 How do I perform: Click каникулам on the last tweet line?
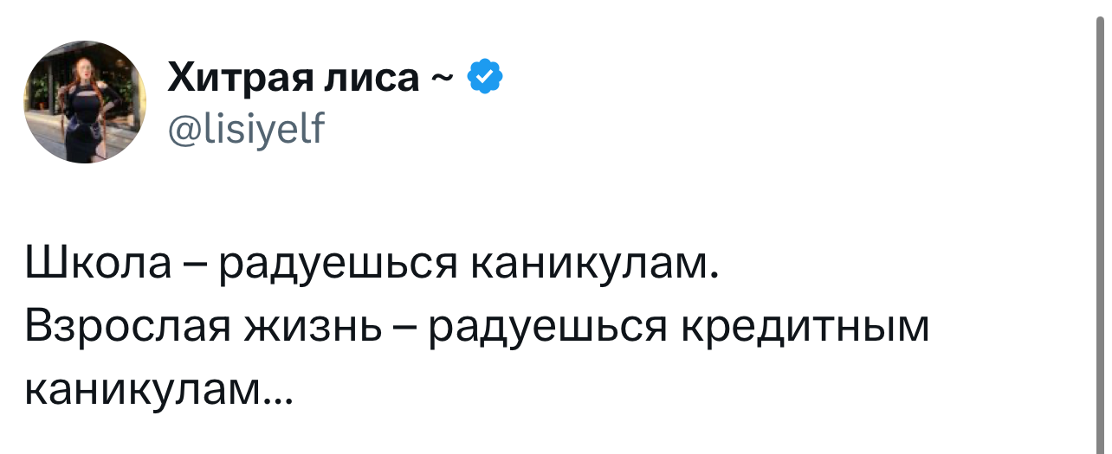click(144, 392)
